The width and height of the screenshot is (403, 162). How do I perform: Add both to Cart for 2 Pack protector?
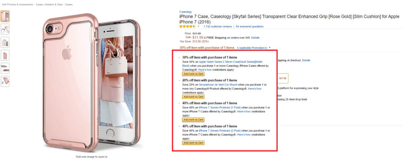tap(193, 143)
